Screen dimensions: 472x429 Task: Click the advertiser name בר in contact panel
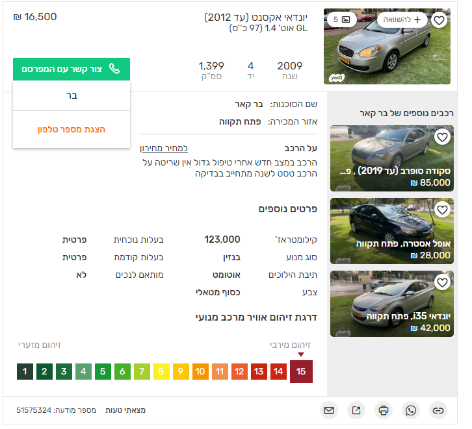pyautogui.click(x=72, y=95)
